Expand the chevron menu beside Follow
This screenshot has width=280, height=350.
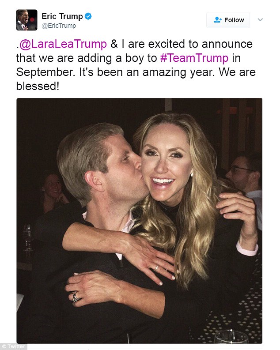260,20
